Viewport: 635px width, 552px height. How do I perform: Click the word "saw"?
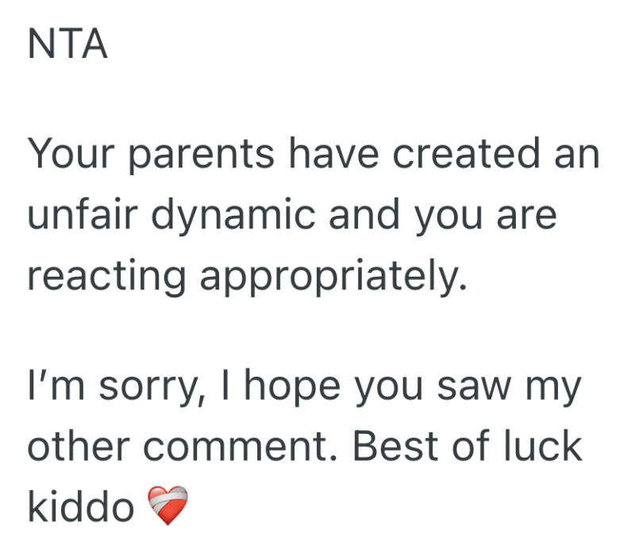coord(472,386)
